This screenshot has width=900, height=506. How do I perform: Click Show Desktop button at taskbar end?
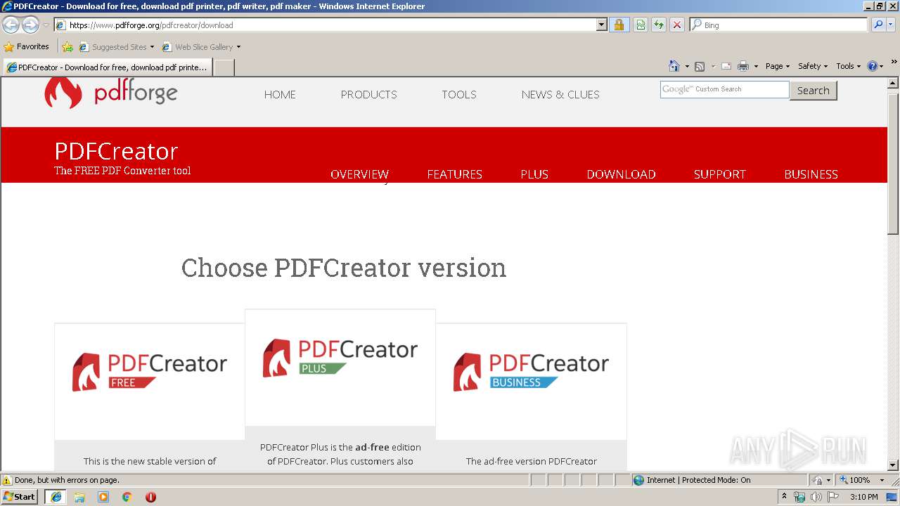(x=892, y=497)
